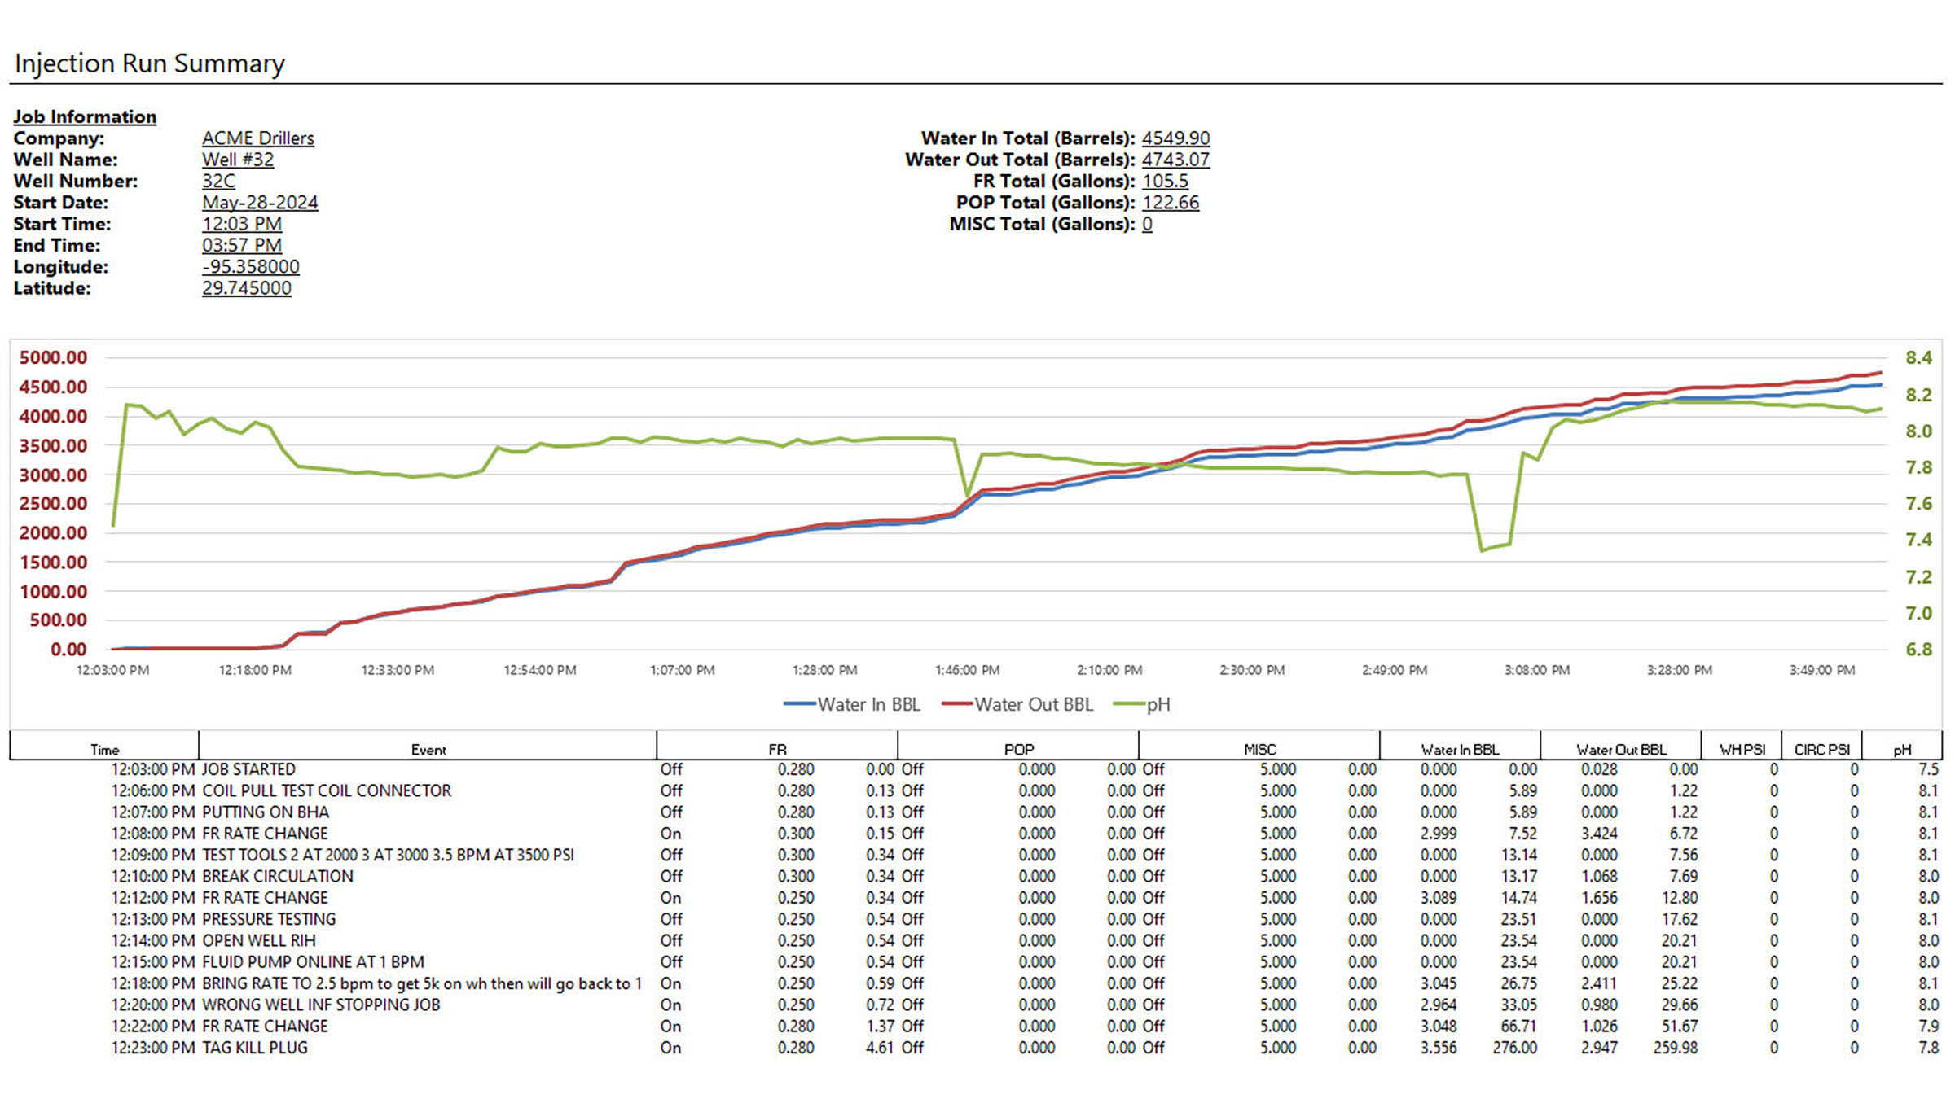
Task: Click the pH legend entry
Action: pos(1143,705)
